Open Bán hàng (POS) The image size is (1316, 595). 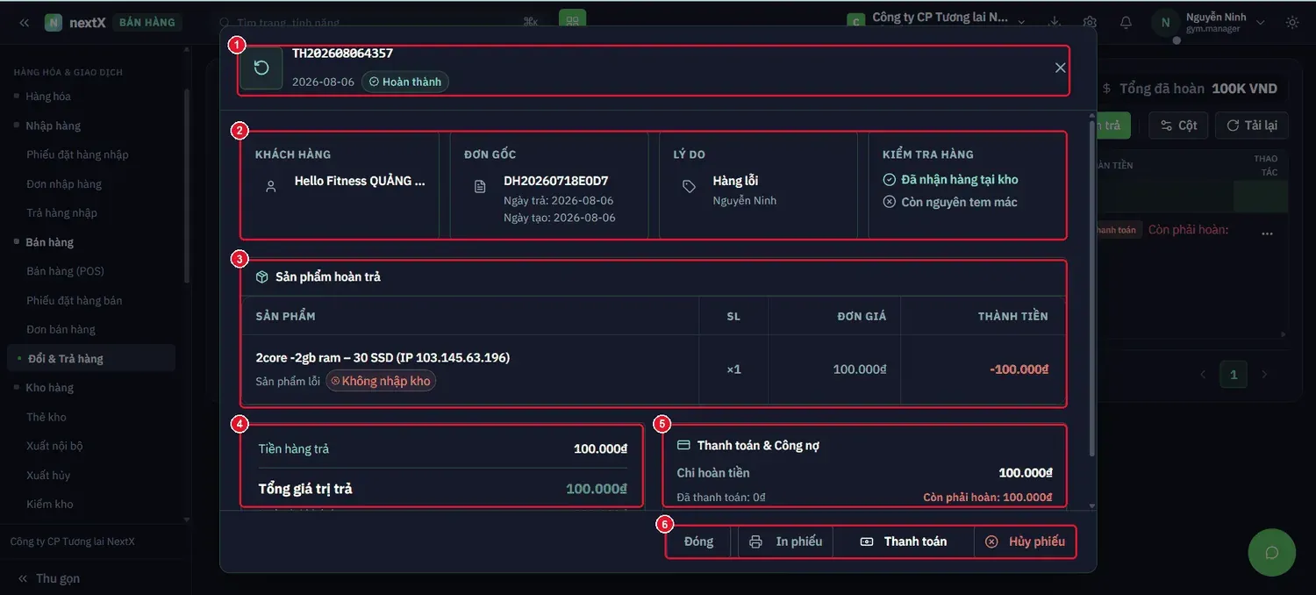65,271
